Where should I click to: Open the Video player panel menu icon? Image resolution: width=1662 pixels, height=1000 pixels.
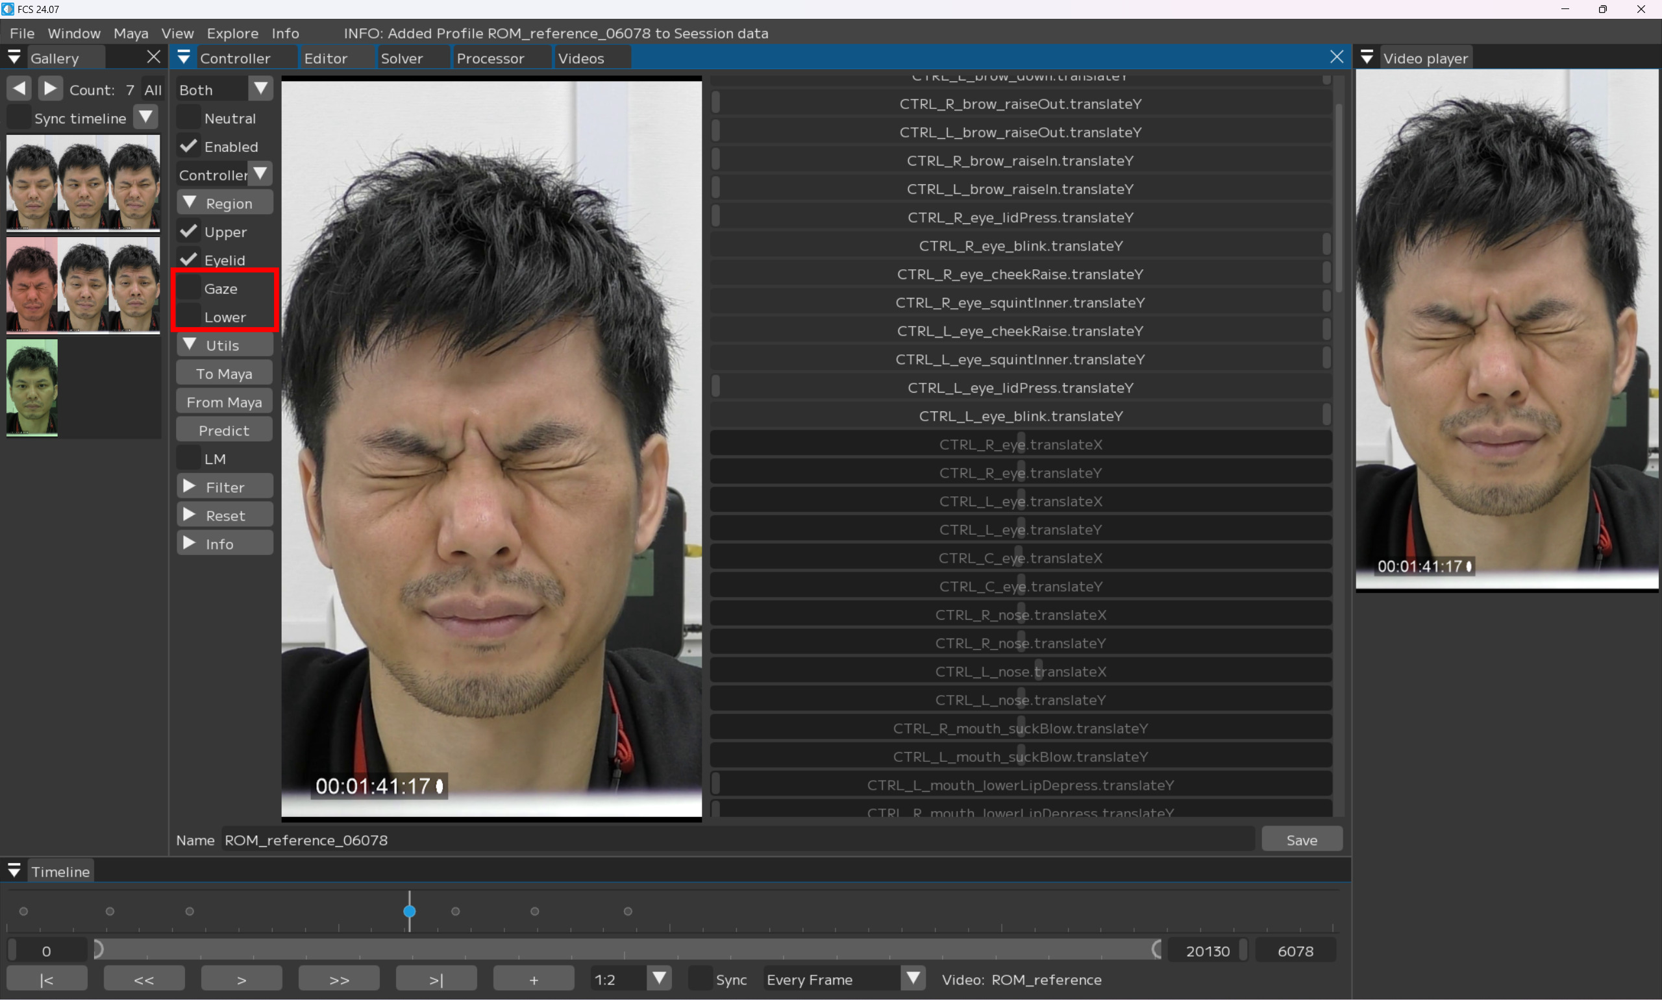pos(1367,58)
